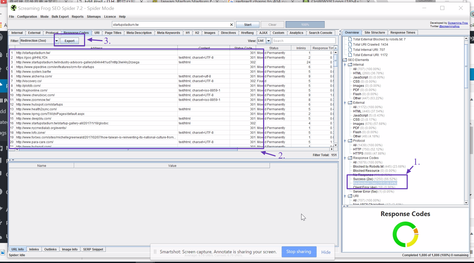Collapse the External tree node

(x=345, y=103)
